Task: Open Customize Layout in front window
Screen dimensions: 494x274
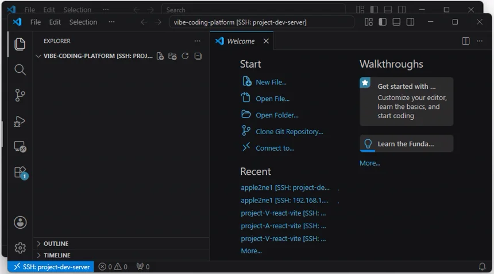Action: [369, 22]
